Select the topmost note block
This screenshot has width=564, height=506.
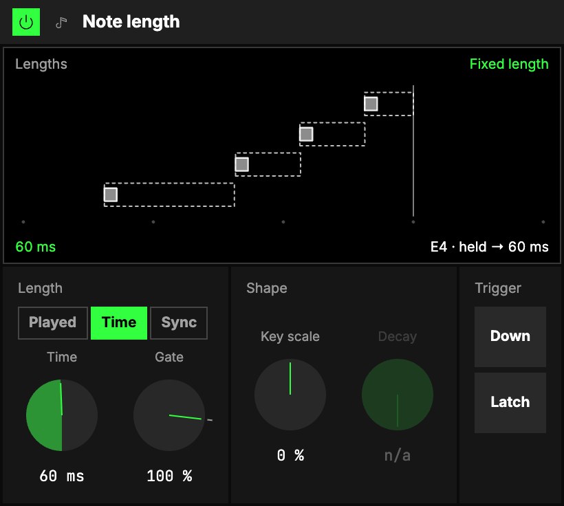point(371,104)
